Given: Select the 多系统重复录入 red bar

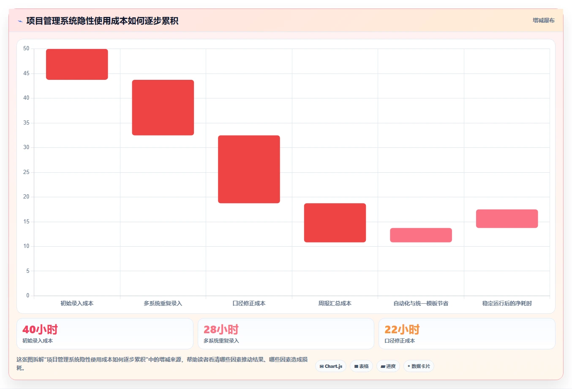Looking at the screenshot, I should [x=163, y=107].
